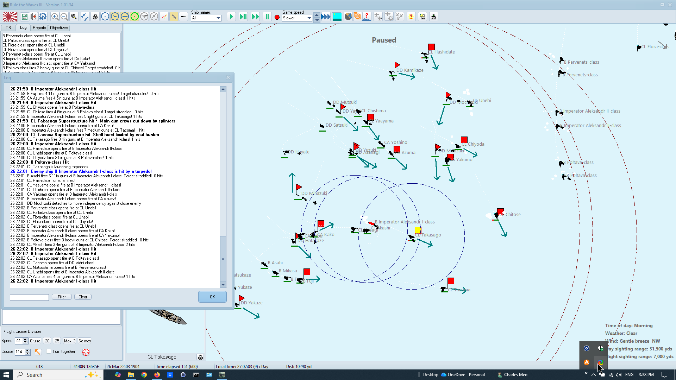Click the Max -2 speed button

click(x=69, y=341)
